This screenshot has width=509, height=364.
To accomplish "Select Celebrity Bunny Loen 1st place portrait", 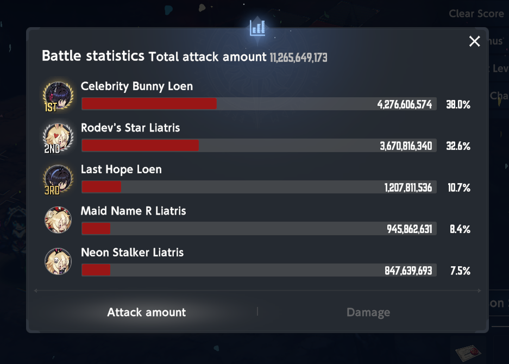I will click(x=58, y=96).
